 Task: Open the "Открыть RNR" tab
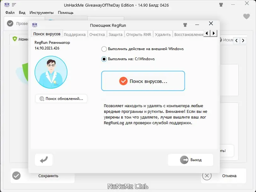click(x=139, y=34)
